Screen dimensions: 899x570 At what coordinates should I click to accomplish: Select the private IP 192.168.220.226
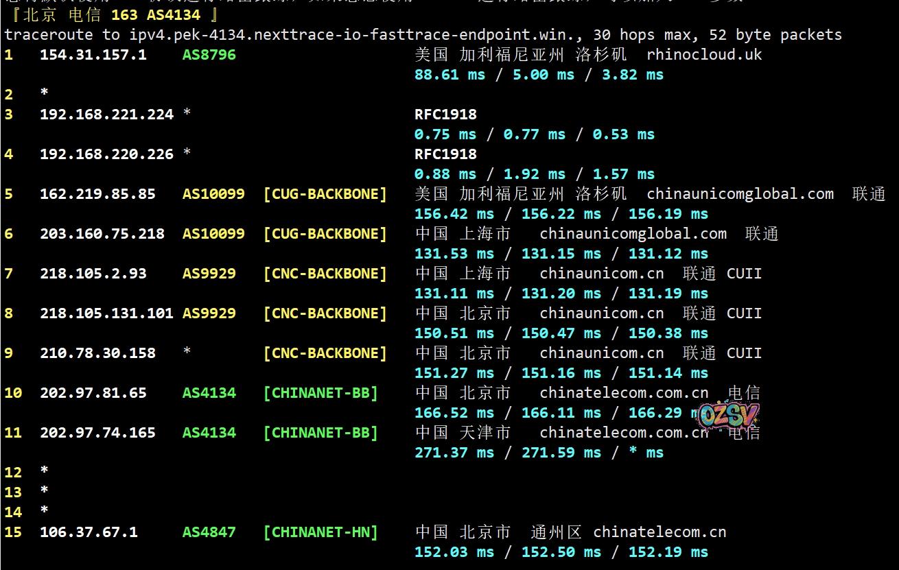(x=106, y=154)
